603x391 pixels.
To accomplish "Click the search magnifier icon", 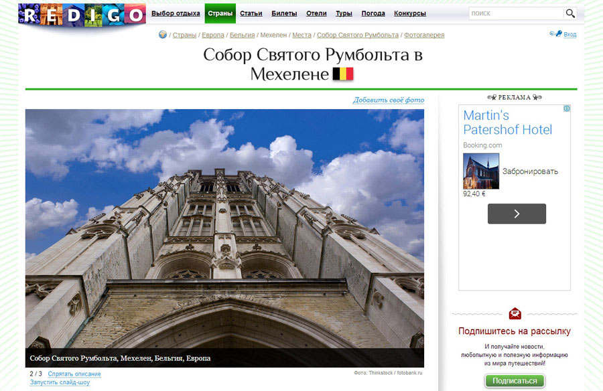I will click(570, 13).
